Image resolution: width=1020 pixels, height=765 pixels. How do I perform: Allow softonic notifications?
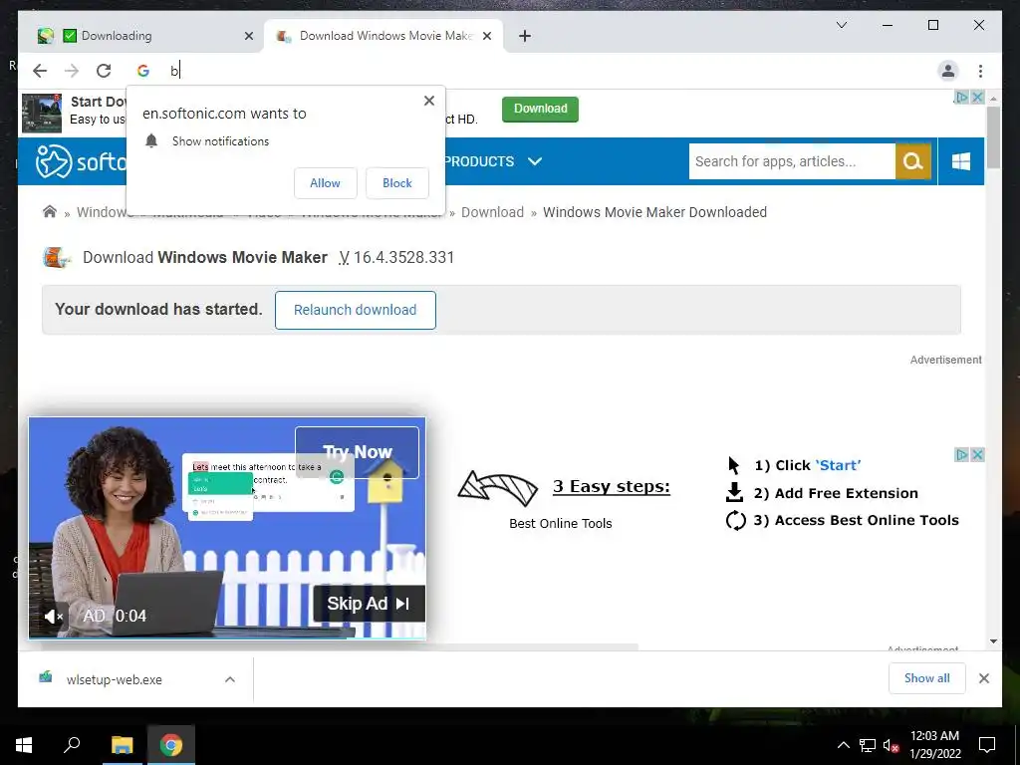(326, 183)
